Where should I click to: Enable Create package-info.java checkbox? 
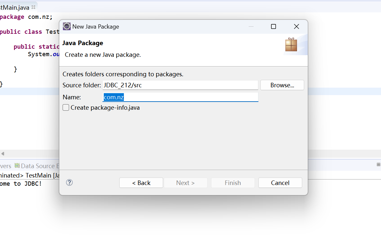[66, 107]
